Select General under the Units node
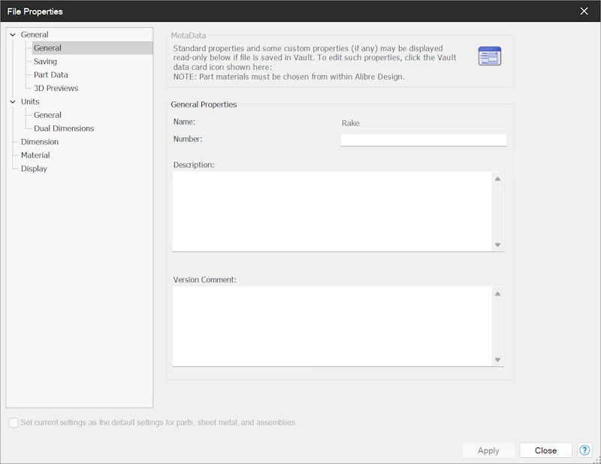Image resolution: width=601 pixels, height=464 pixels. point(47,115)
